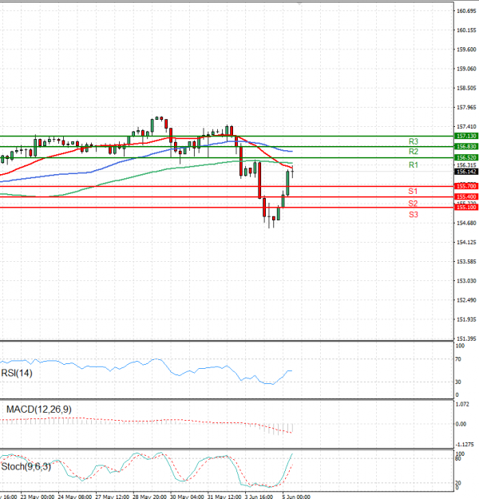Click the 159.600 price axis value
The height and width of the screenshot is (499, 479).
pyautogui.click(x=466, y=50)
